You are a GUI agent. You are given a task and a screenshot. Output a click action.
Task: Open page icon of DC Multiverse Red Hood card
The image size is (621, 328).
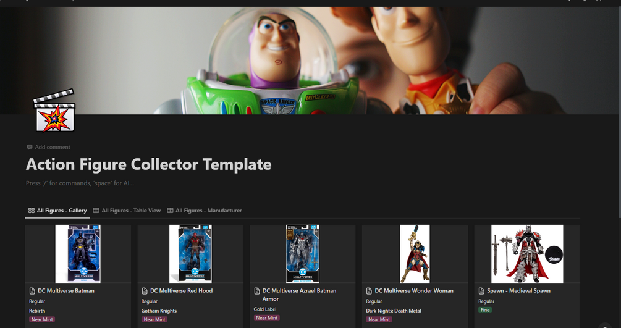point(145,291)
